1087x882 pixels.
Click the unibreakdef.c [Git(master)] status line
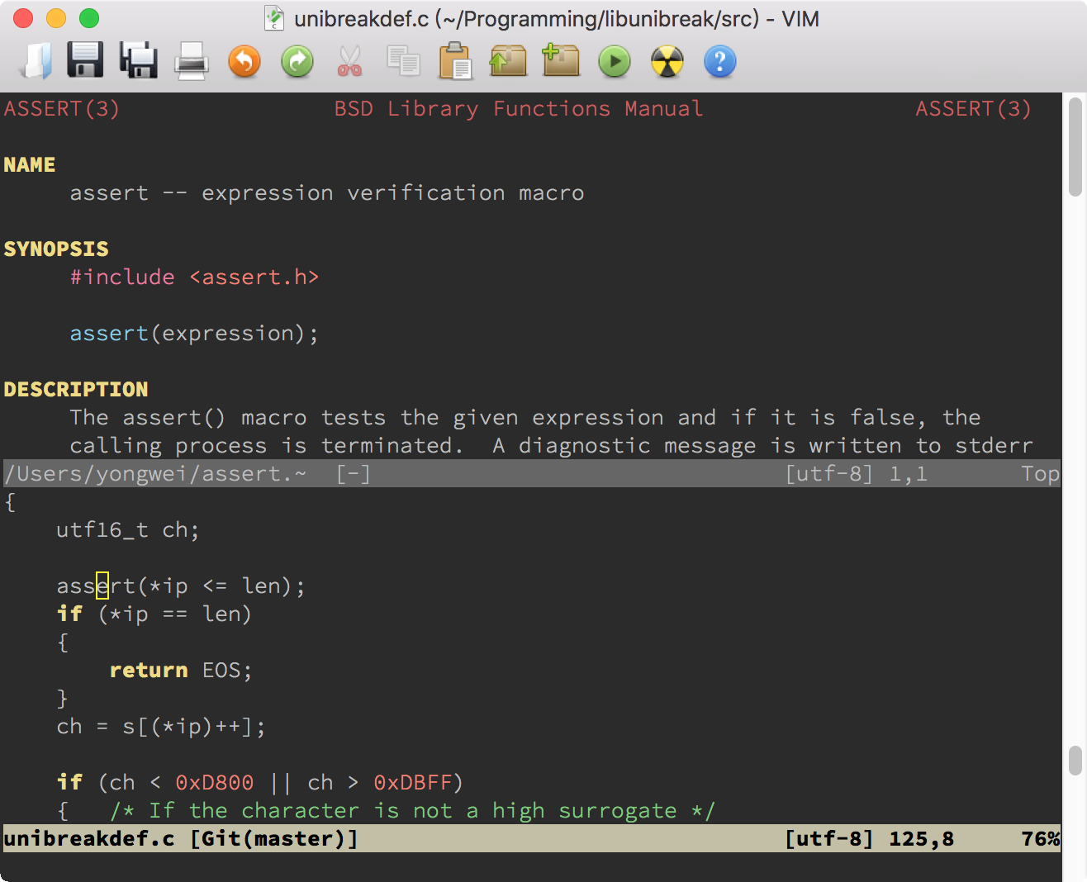(x=529, y=839)
